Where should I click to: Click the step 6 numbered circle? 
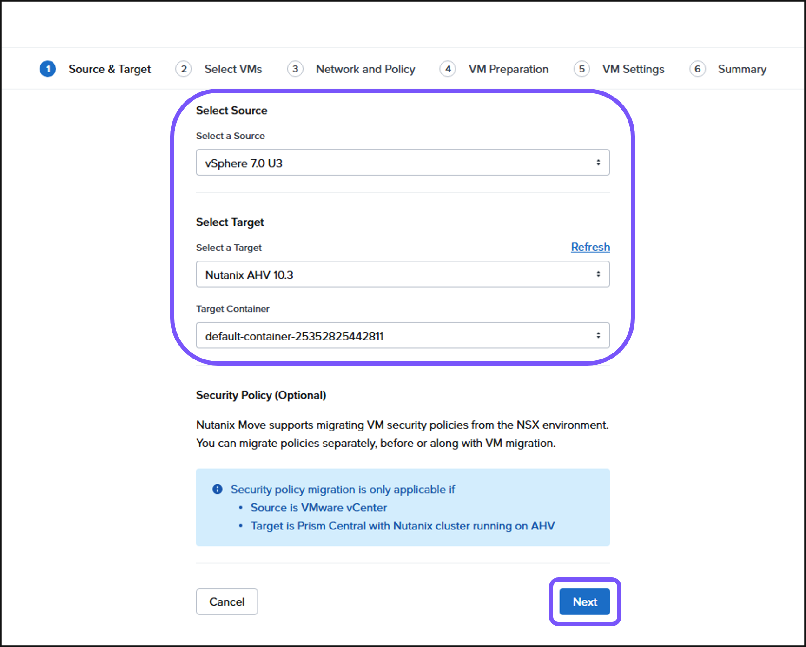[697, 69]
